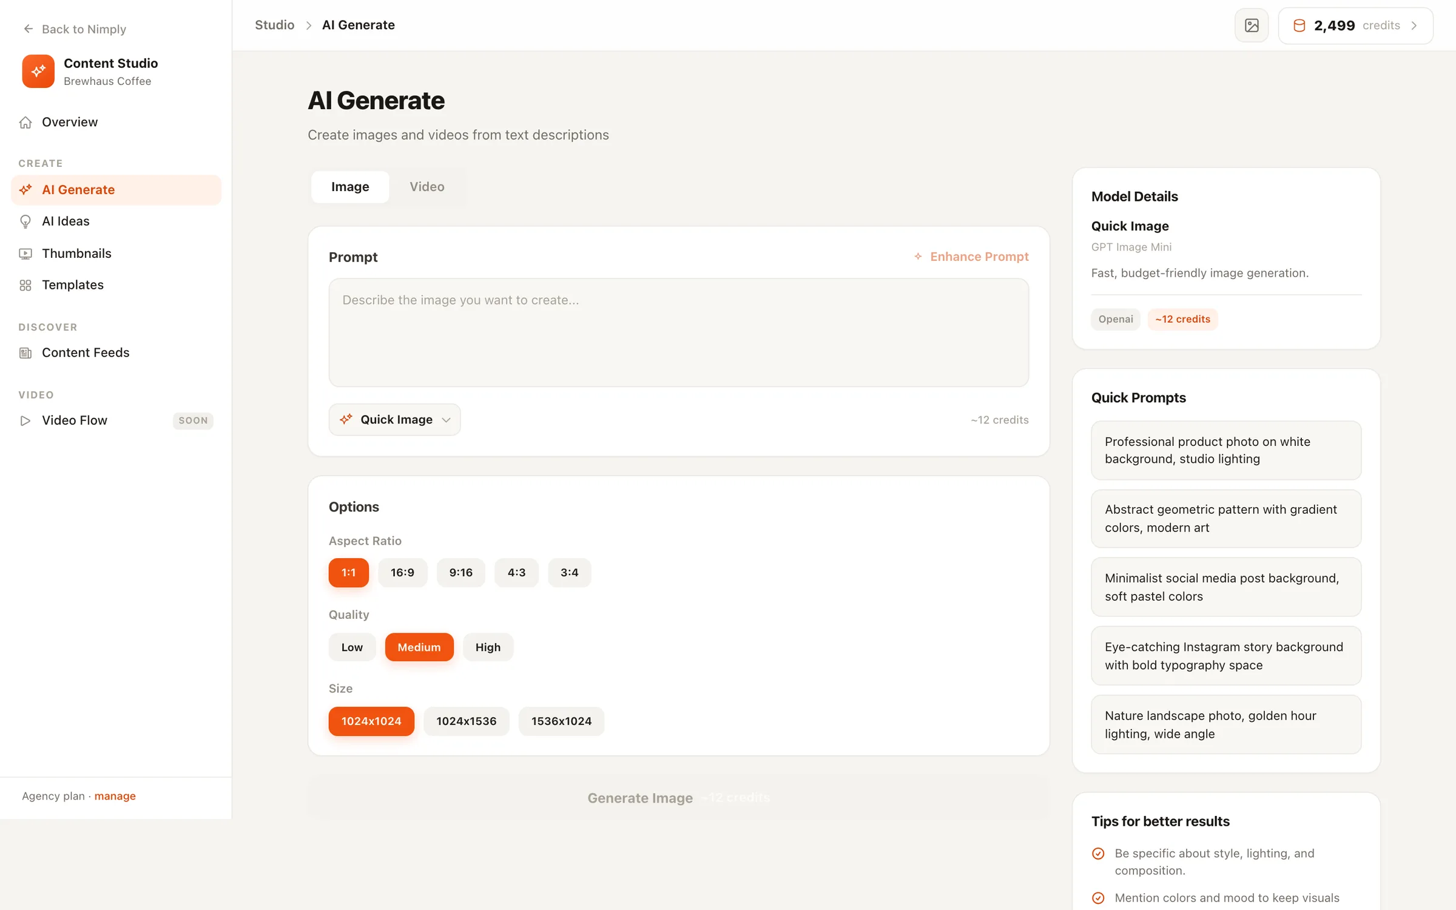The image size is (1456, 910).
Task: Click the checkmark icon beside 'Be specific' tip
Action: (1098, 854)
